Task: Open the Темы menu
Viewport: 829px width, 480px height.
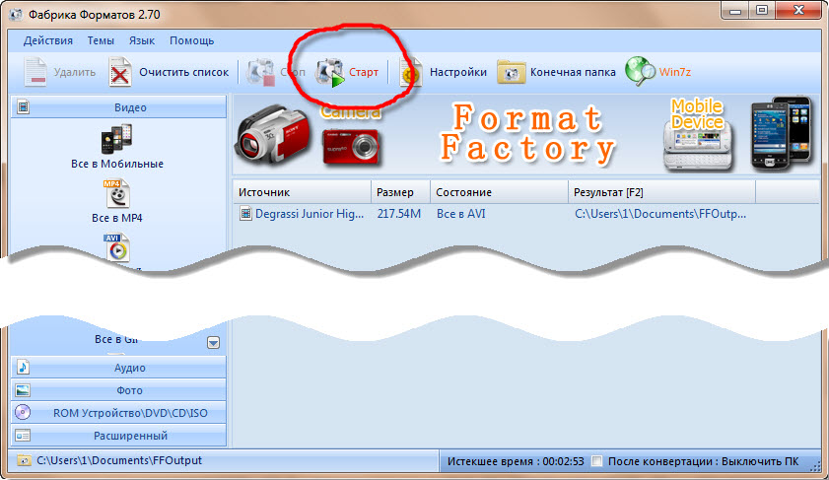Action: 101,40
